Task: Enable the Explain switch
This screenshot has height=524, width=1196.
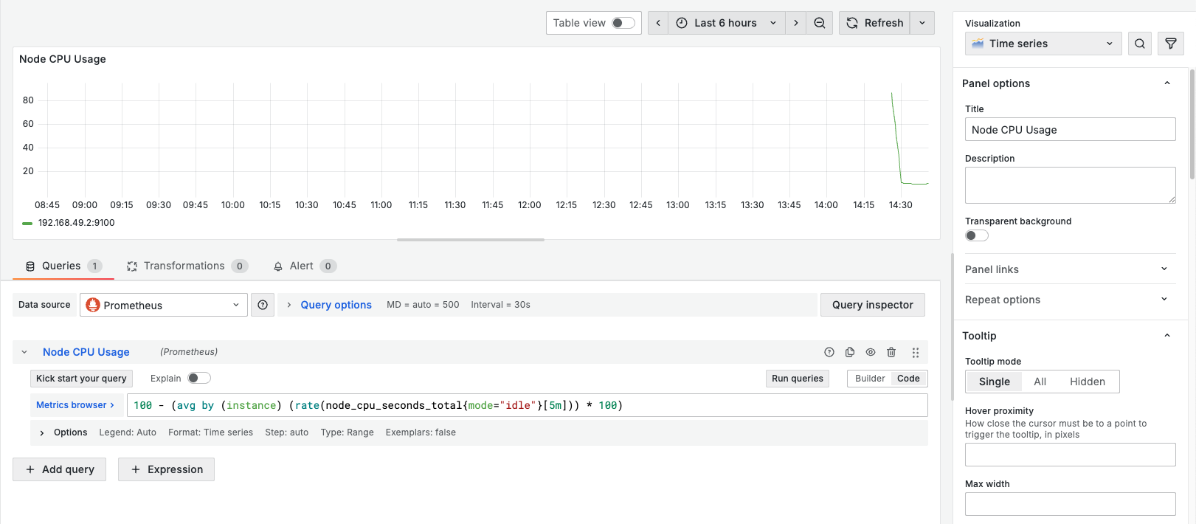Action: (199, 378)
